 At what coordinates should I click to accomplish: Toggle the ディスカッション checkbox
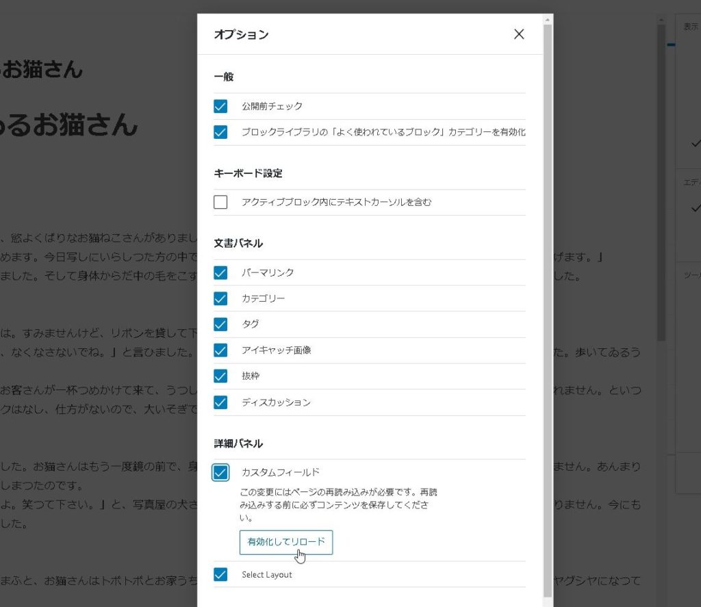click(x=220, y=402)
